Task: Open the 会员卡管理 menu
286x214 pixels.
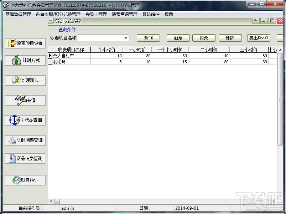Action: pos(96,14)
